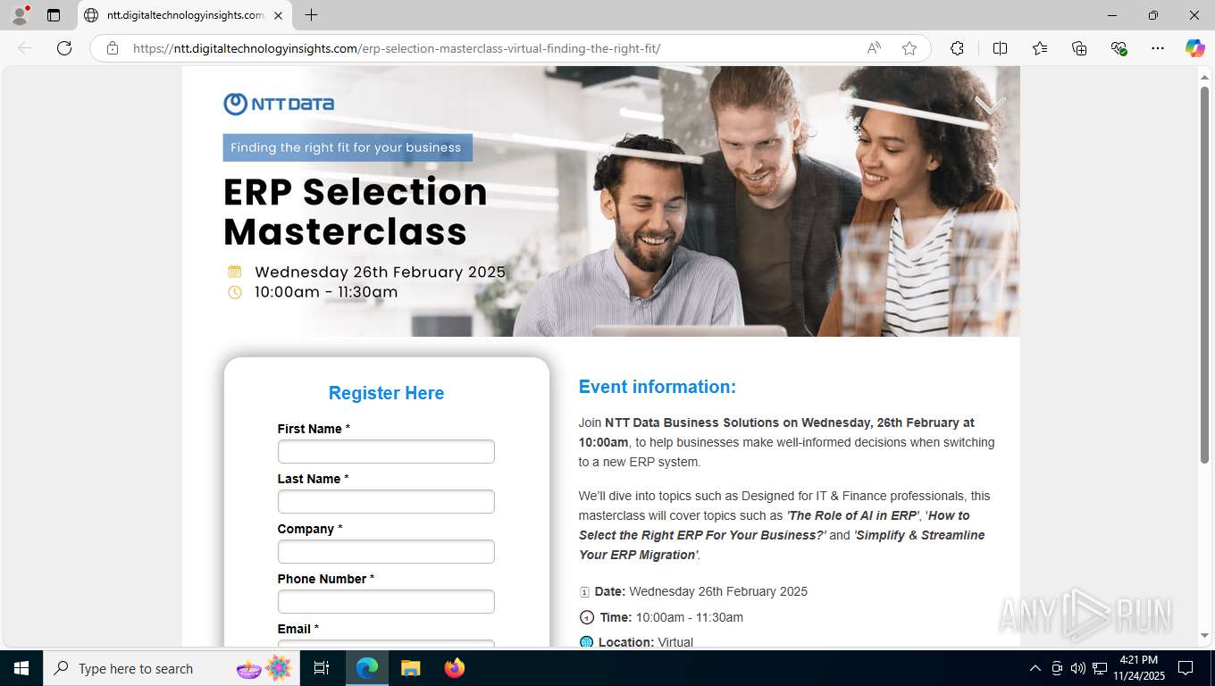
Task: Toggle split screen view
Action: 1000,48
